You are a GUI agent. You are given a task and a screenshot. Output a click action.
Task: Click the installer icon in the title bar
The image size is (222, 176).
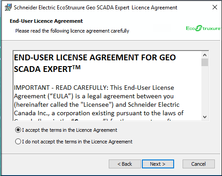click(x=8, y=7)
